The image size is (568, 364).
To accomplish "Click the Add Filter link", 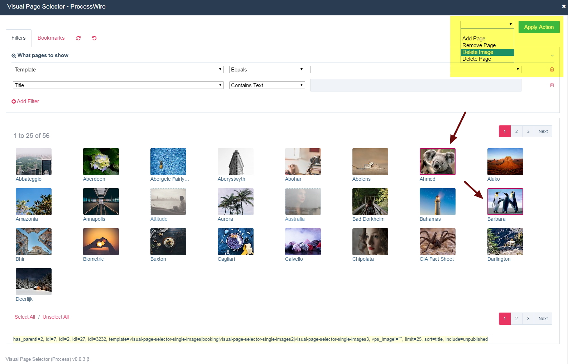I will click(x=25, y=101).
